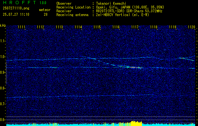
Task: Click the 1120 time axis marker
Action: pos(192,27)
